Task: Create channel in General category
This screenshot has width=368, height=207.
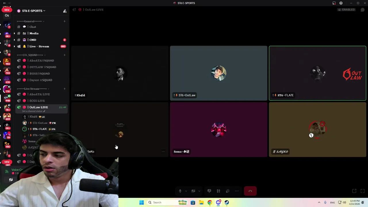Action: (64, 21)
